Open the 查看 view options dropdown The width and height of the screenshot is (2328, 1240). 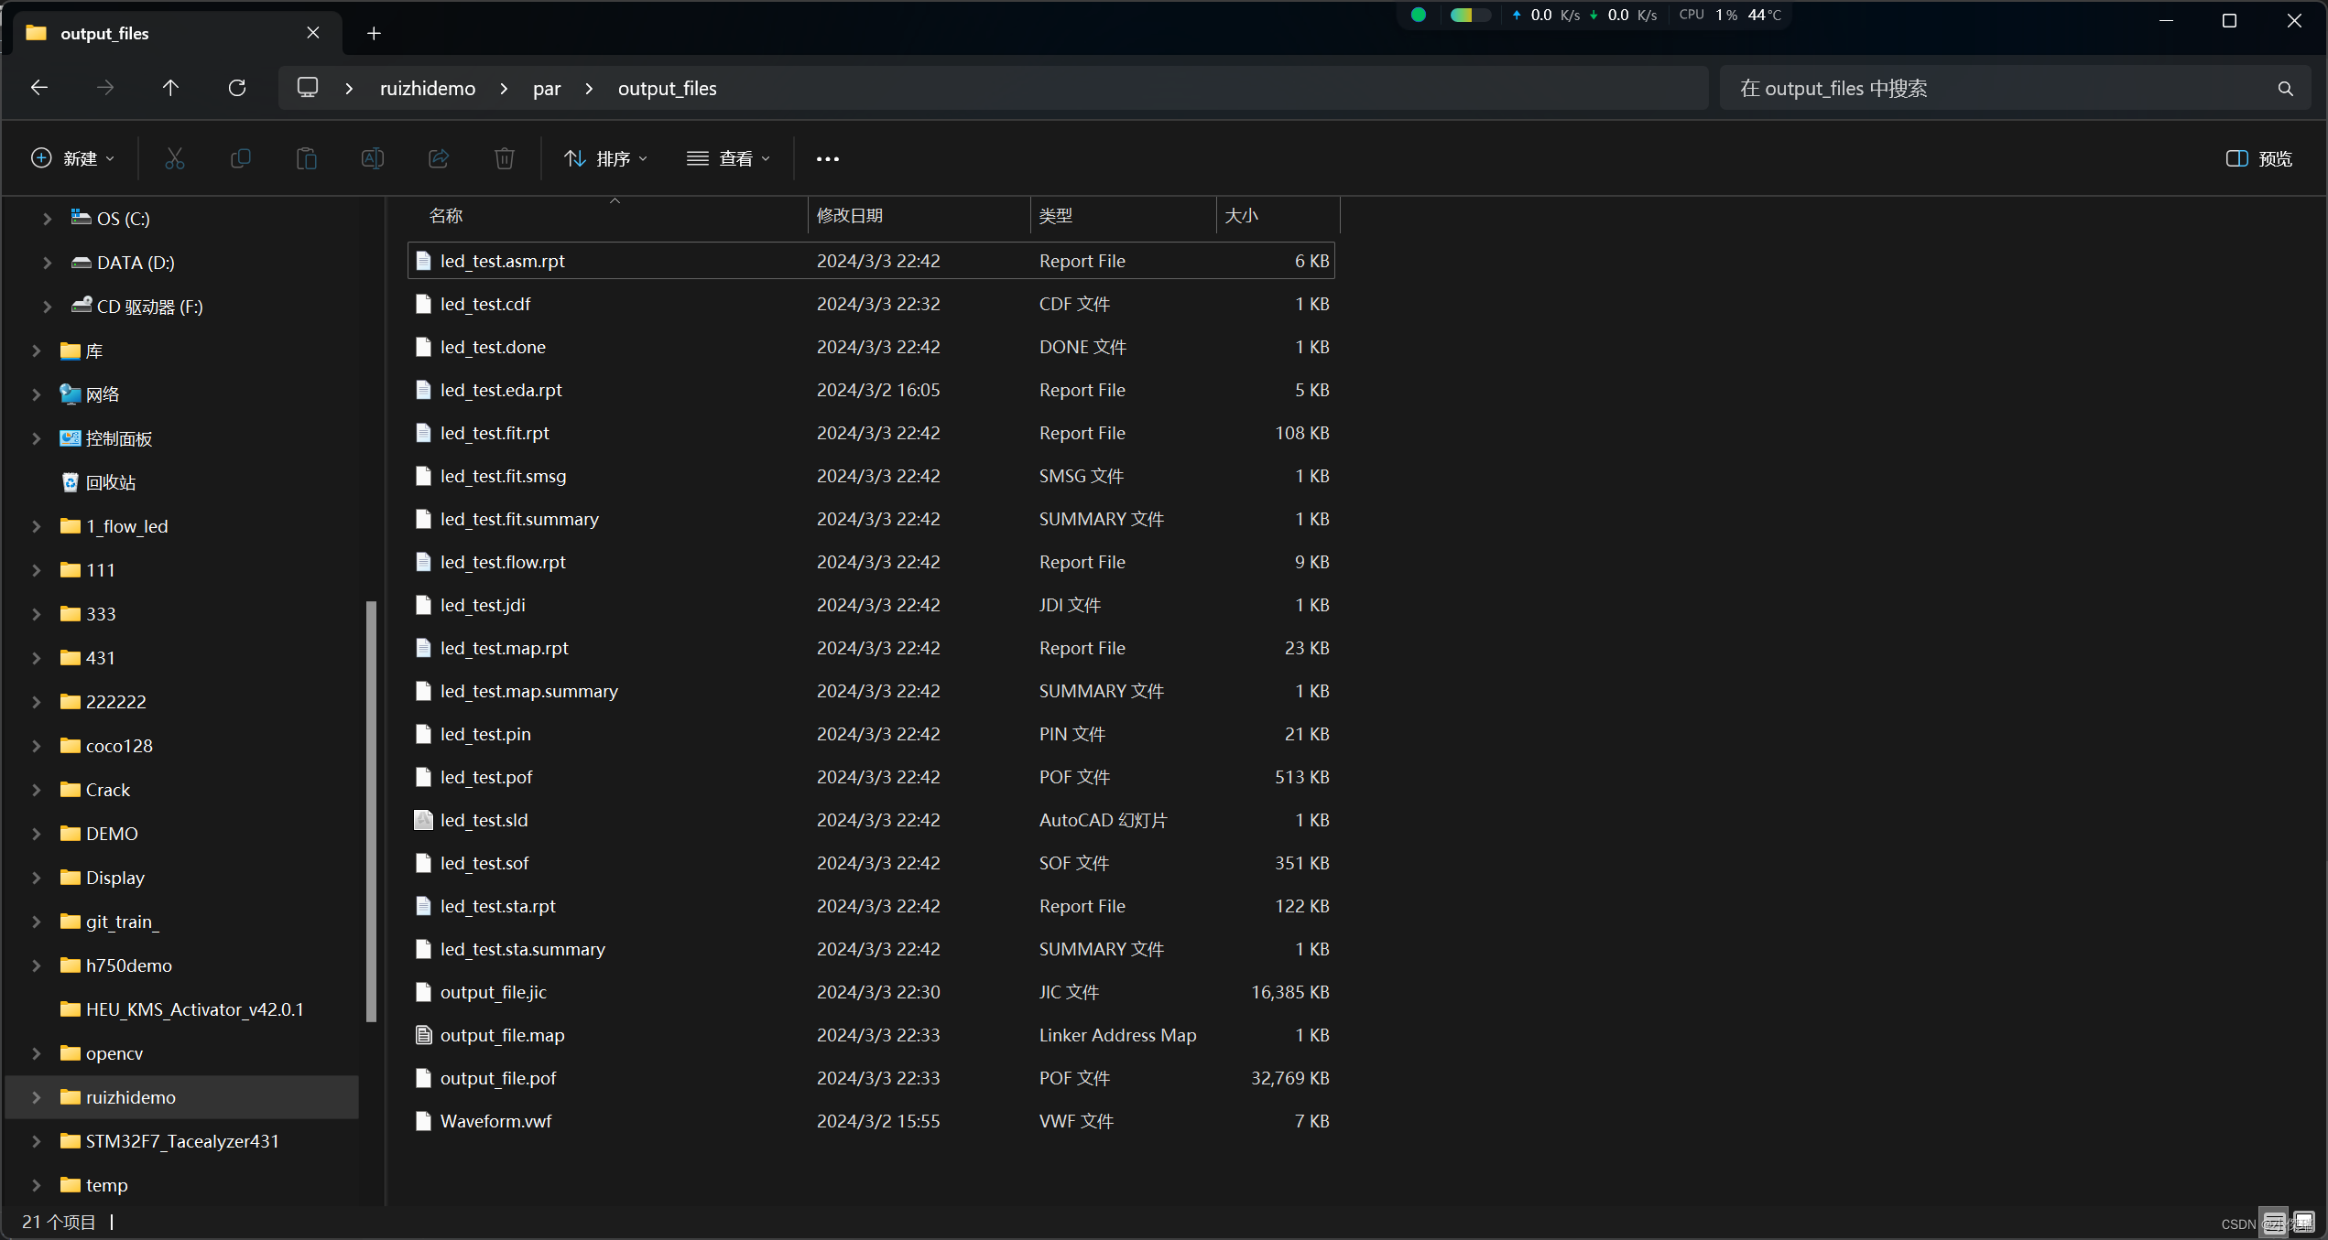point(728,158)
